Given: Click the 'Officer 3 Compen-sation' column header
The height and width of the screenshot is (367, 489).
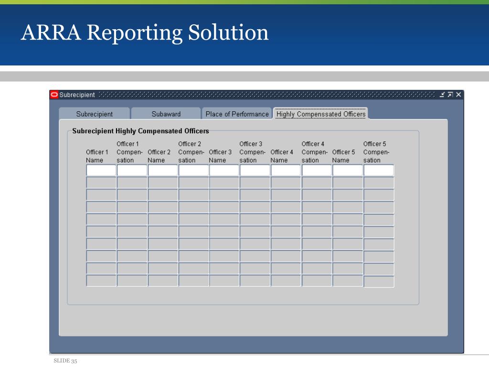Looking at the screenshot, I should 252,152.
